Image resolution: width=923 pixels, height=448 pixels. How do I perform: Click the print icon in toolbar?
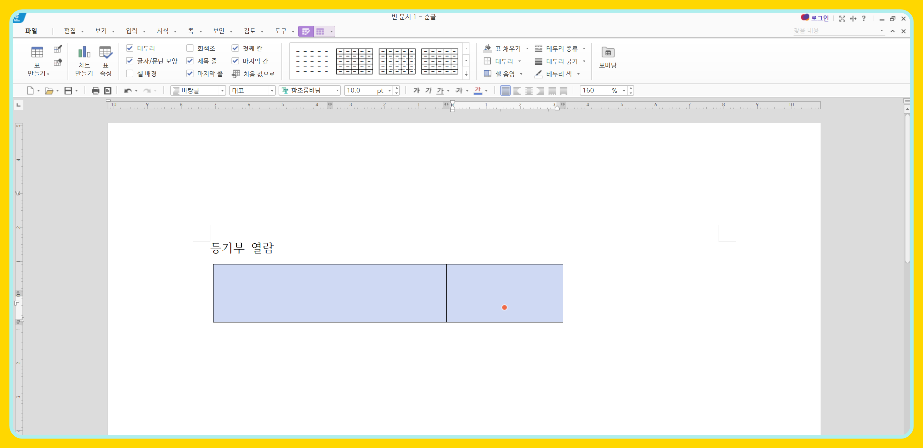point(95,91)
